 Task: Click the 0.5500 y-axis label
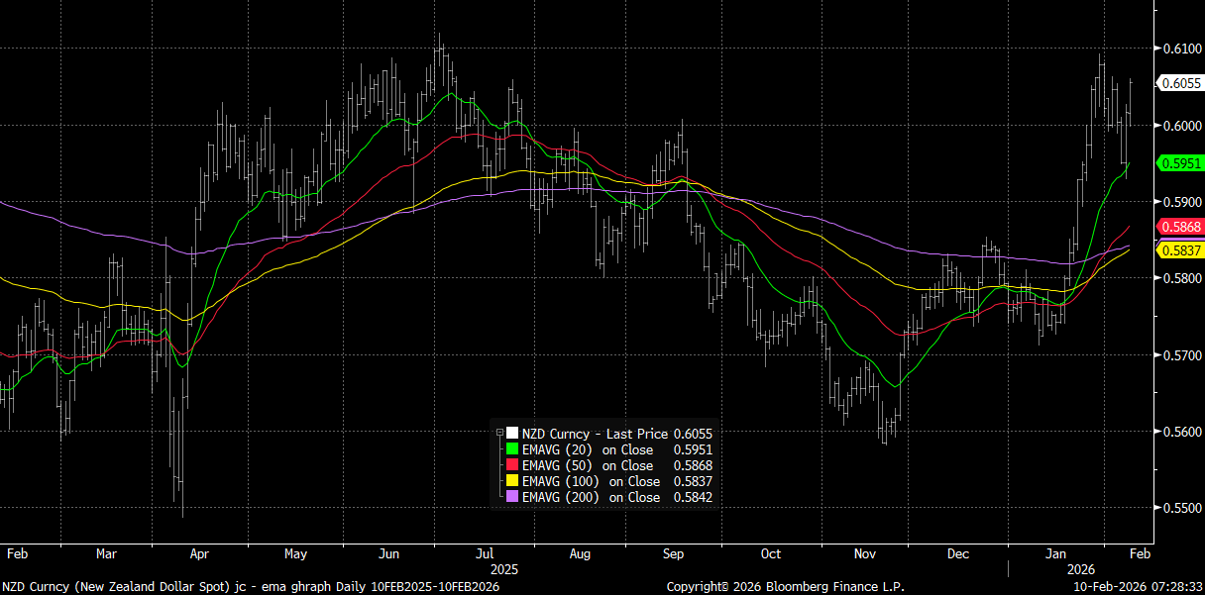point(1180,508)
